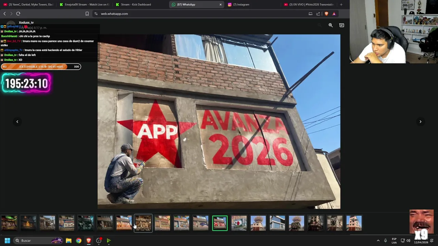Select the green-highlighted current thumbnail
438x246 pixels.
[220, 223]
